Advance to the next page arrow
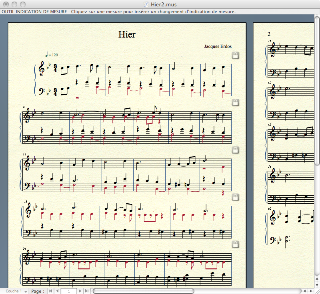The width and height of the screenshot is (320, 294). [80, 291]
